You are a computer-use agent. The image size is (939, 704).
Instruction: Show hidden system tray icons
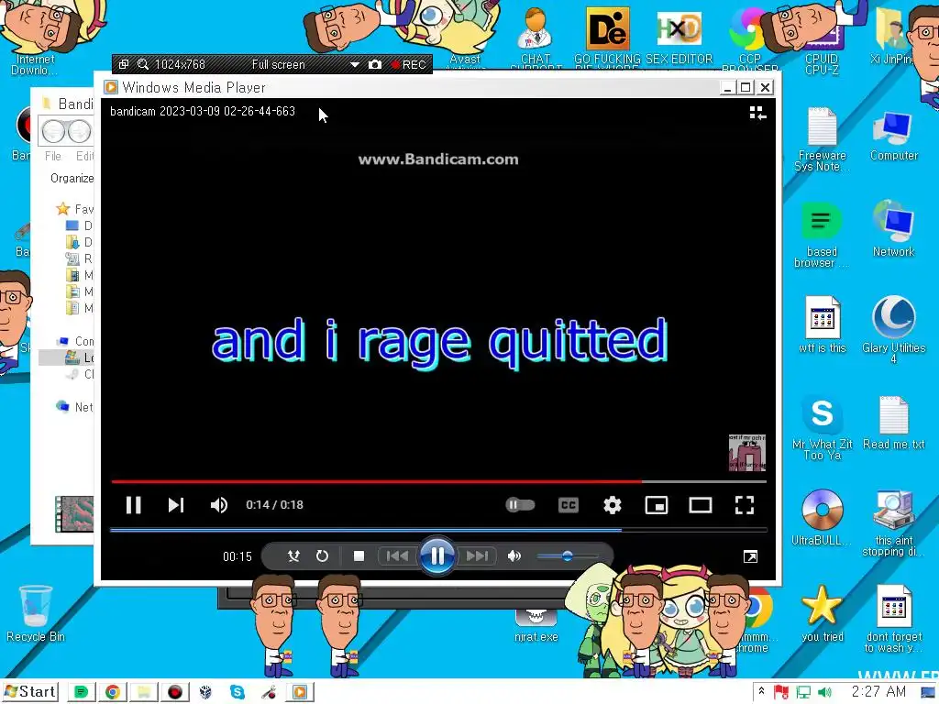761,691
